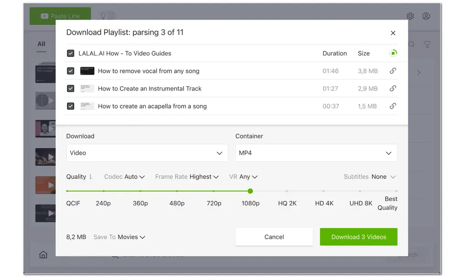The height and width of the screenshot is (277, 468).
Task: Uncheck 'How to remove vocal from any song'
Action: (x=71, y=71)
